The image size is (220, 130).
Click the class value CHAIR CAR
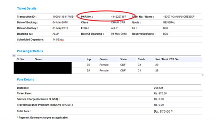coord(118,23)
